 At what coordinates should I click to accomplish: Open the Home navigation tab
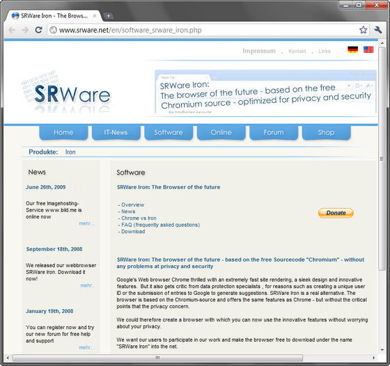click(63, 132)
